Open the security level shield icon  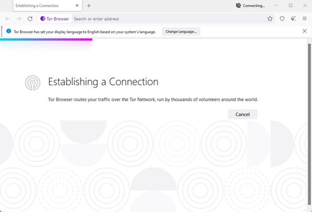tap(282, 19)
